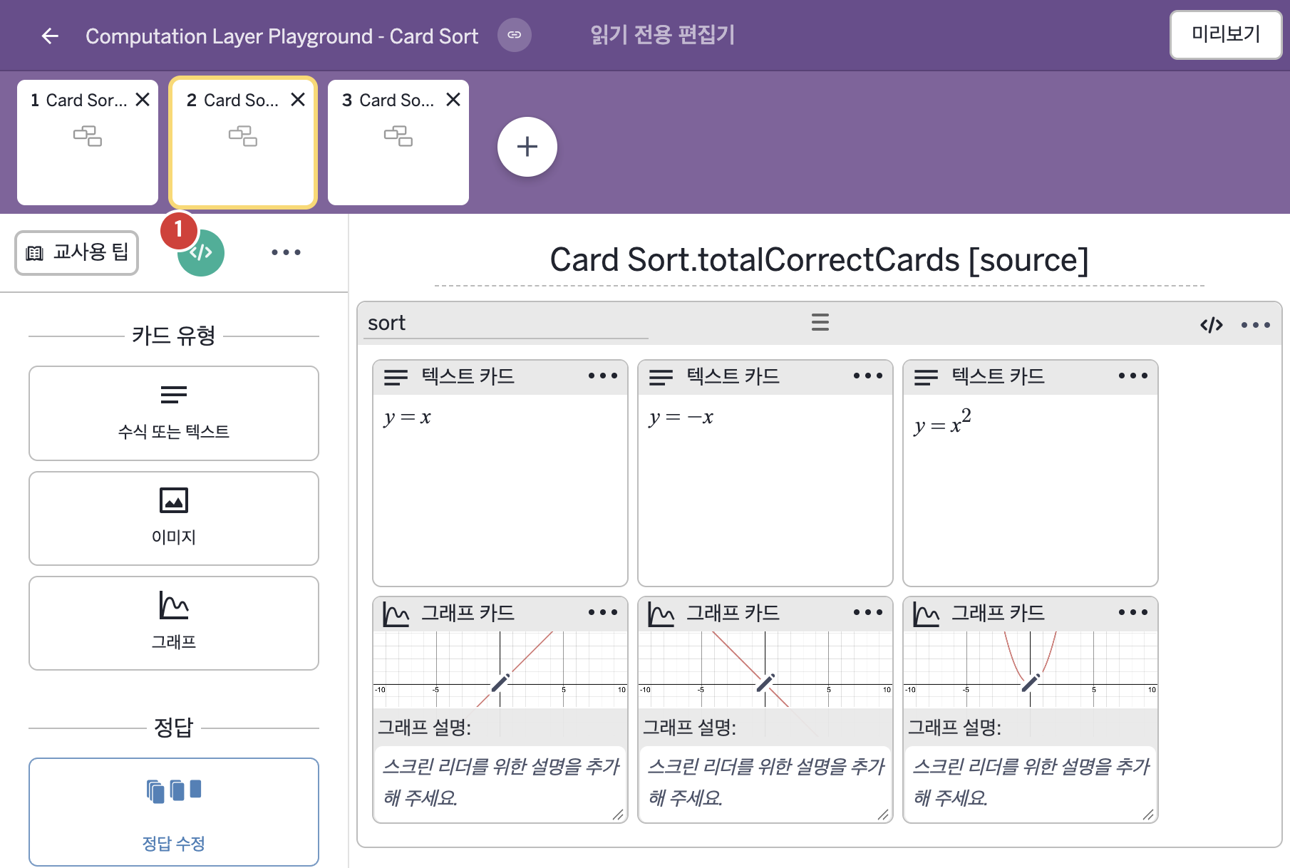The height and width of the screenshot is (868, 1290).
Task: Add an 이미지 card type
Action: coord(174,518)
